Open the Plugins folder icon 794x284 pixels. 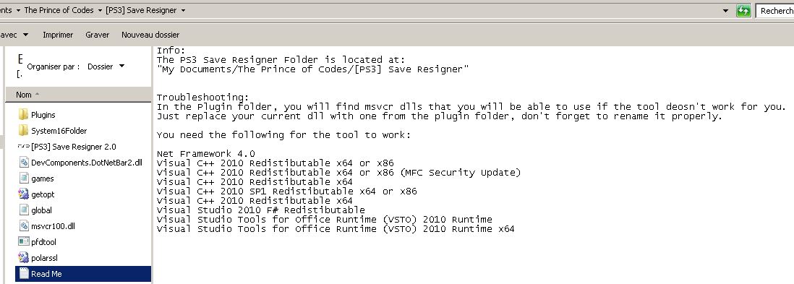click(x=23, y=115)
